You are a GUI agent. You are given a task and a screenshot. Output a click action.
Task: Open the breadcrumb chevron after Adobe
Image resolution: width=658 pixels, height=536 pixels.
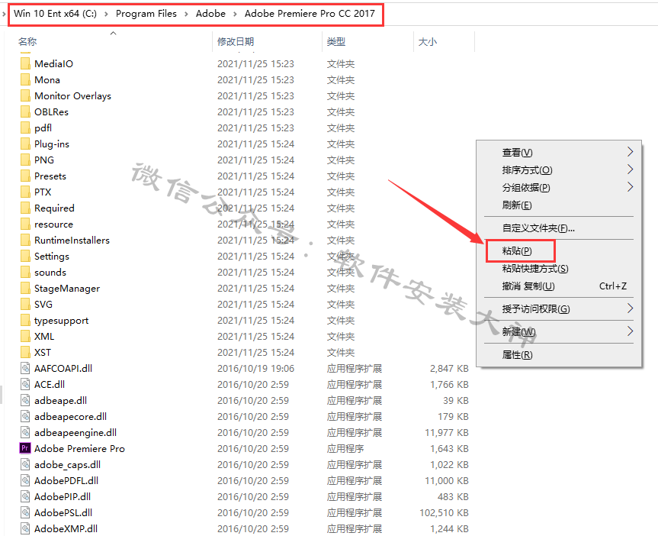pyautogui.click(x=235, y=14)
